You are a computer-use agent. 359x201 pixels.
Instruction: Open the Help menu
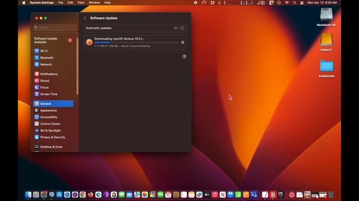pyautogui.click(x=107, y=3)
